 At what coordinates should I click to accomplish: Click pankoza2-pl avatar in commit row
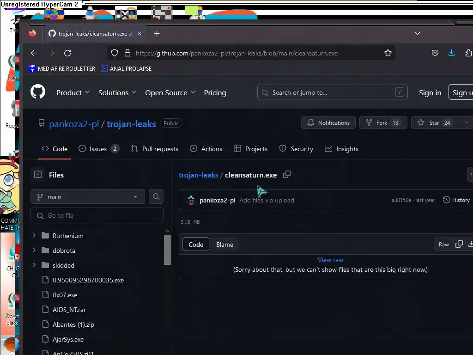(191, 200)
